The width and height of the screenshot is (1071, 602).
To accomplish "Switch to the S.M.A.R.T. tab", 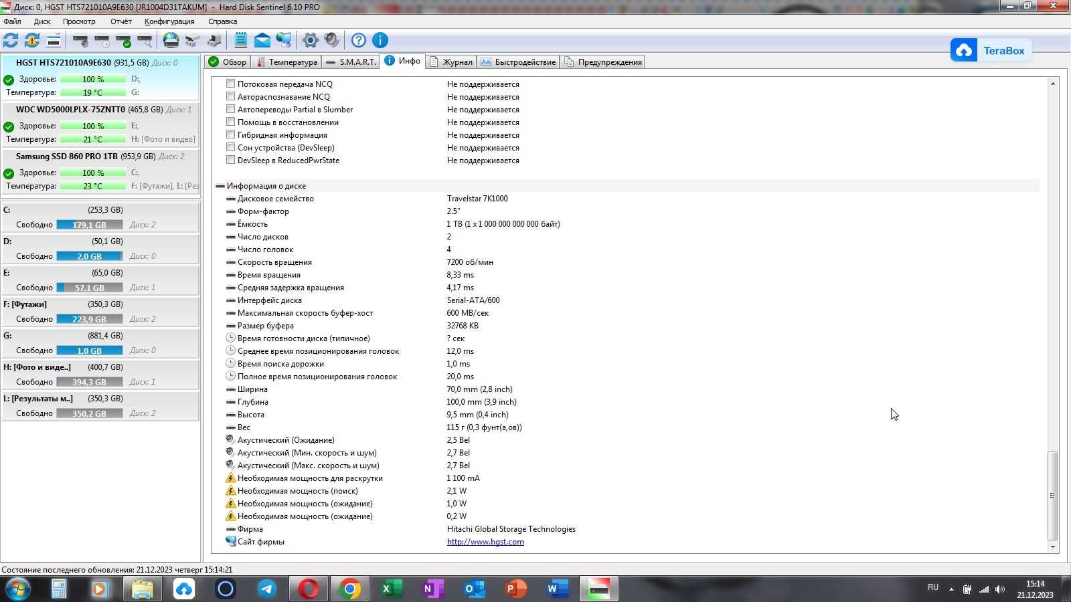I will click(351, 62).
